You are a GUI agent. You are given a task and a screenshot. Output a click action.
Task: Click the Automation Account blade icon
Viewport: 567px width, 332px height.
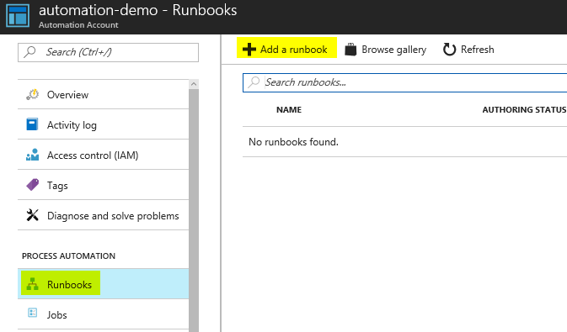click(18, 15)
